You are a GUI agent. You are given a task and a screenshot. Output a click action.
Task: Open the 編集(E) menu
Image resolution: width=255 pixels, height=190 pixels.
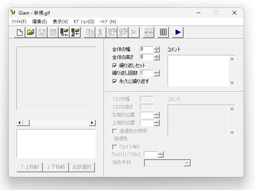40,22
